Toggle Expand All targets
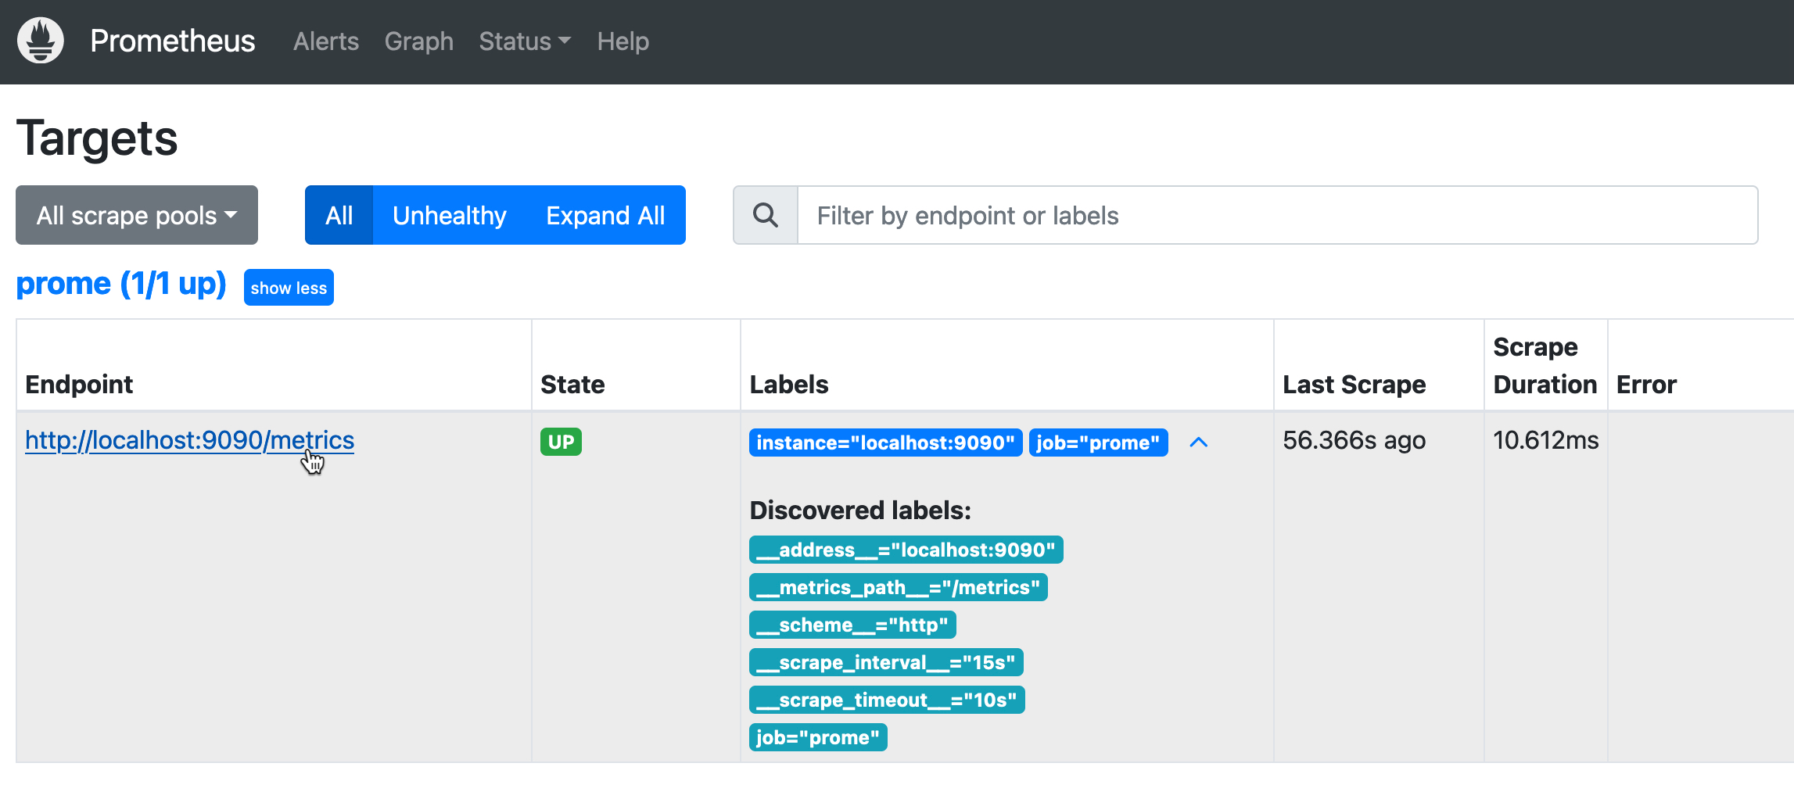Screen dimensions: 1794x799 pos(605,215)
